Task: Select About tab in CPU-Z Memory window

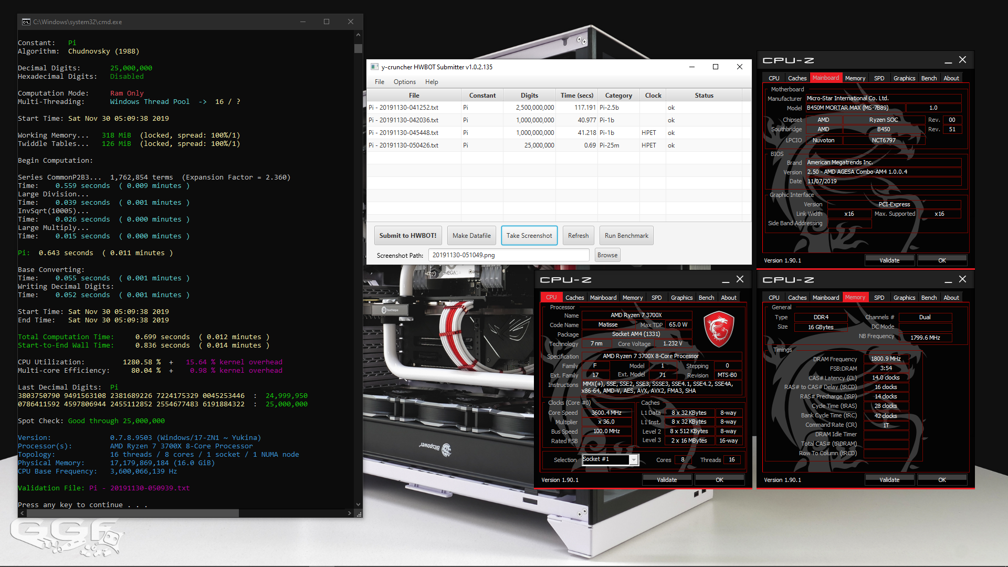Action: [x=951, y=298]
